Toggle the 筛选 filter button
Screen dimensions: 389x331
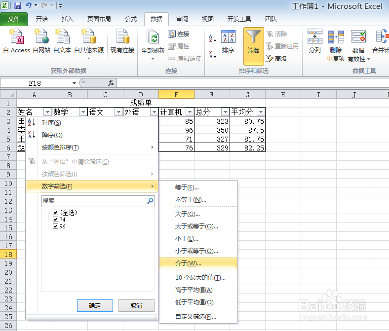coord(253,46)
